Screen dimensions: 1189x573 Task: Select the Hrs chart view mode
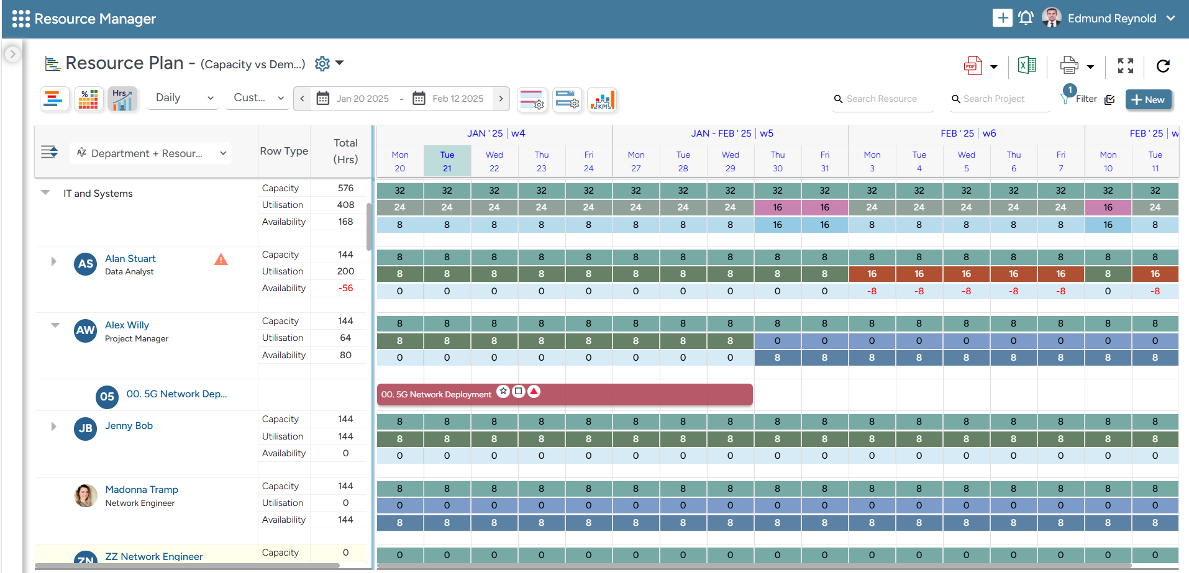tap(122, 98)
